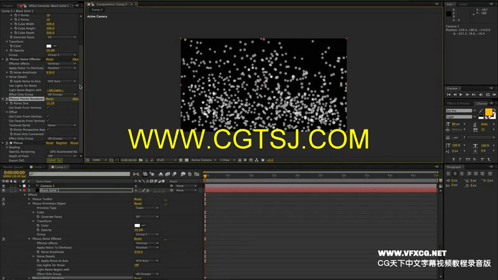Open the Apply Noise to Axis dropdown
The height and width of the screenshot is (280, 498).
click(62, 82)
